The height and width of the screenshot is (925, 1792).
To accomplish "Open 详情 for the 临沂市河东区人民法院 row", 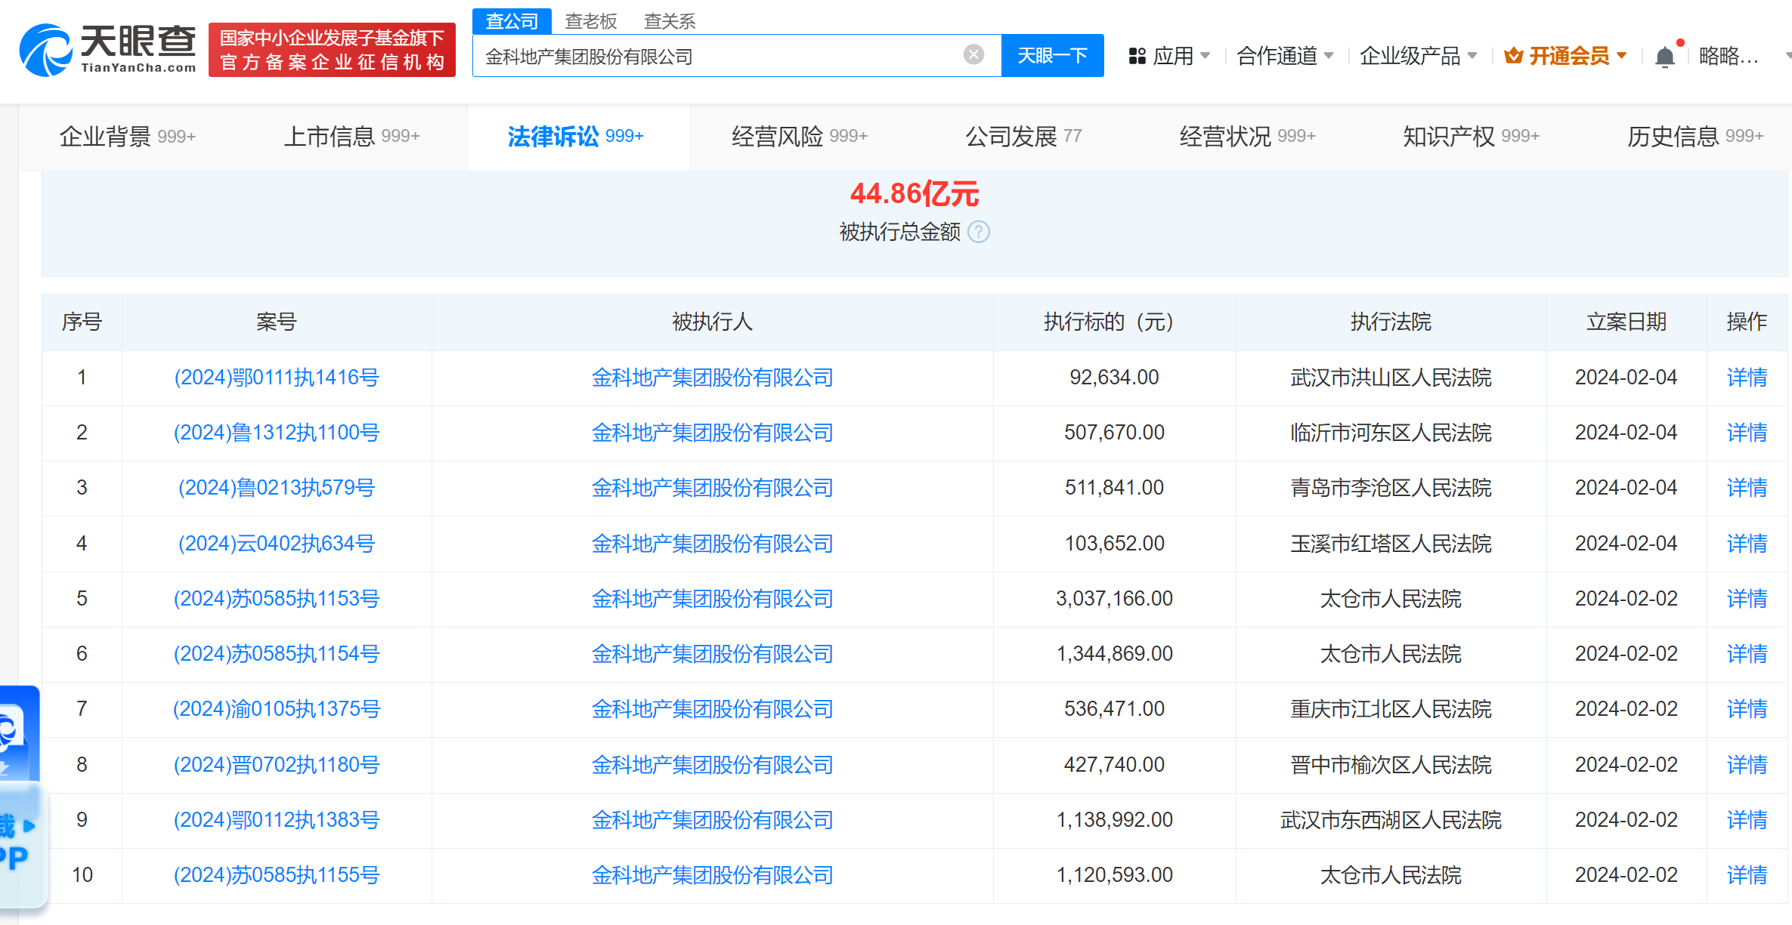I will [x=1747, y=433].
